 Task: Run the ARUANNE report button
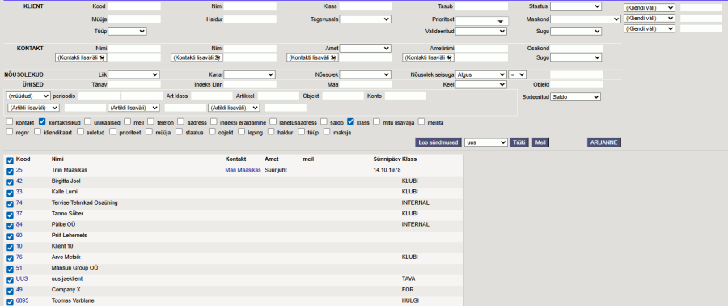(x=604, y=142)
